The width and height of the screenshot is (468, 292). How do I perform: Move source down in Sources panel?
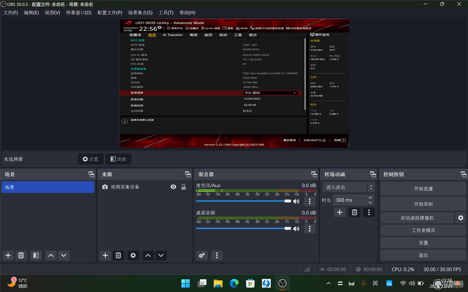click(x=161, y=255)
